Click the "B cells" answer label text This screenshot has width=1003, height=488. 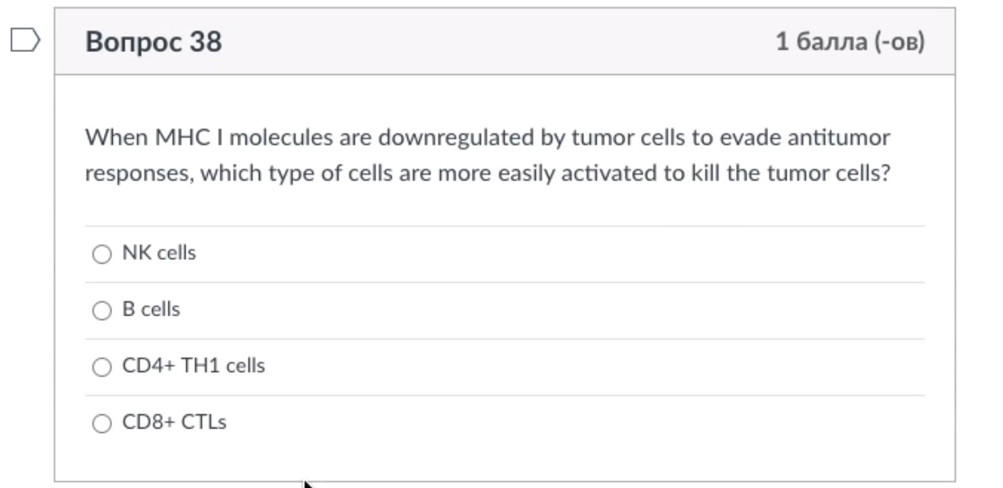point(151,309)
